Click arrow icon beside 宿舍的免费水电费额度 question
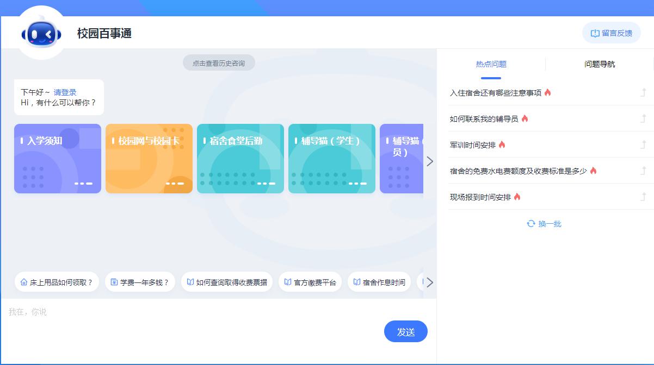 643,171
